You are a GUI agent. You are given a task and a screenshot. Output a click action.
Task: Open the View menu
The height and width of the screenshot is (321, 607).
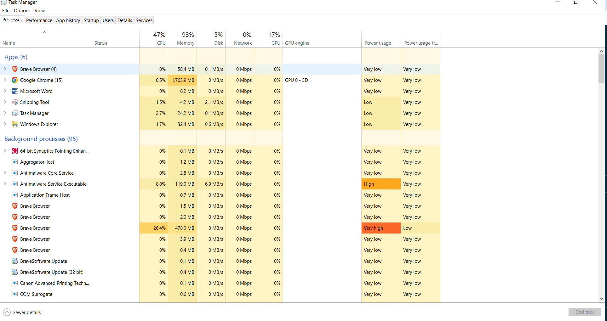[40, 10]
